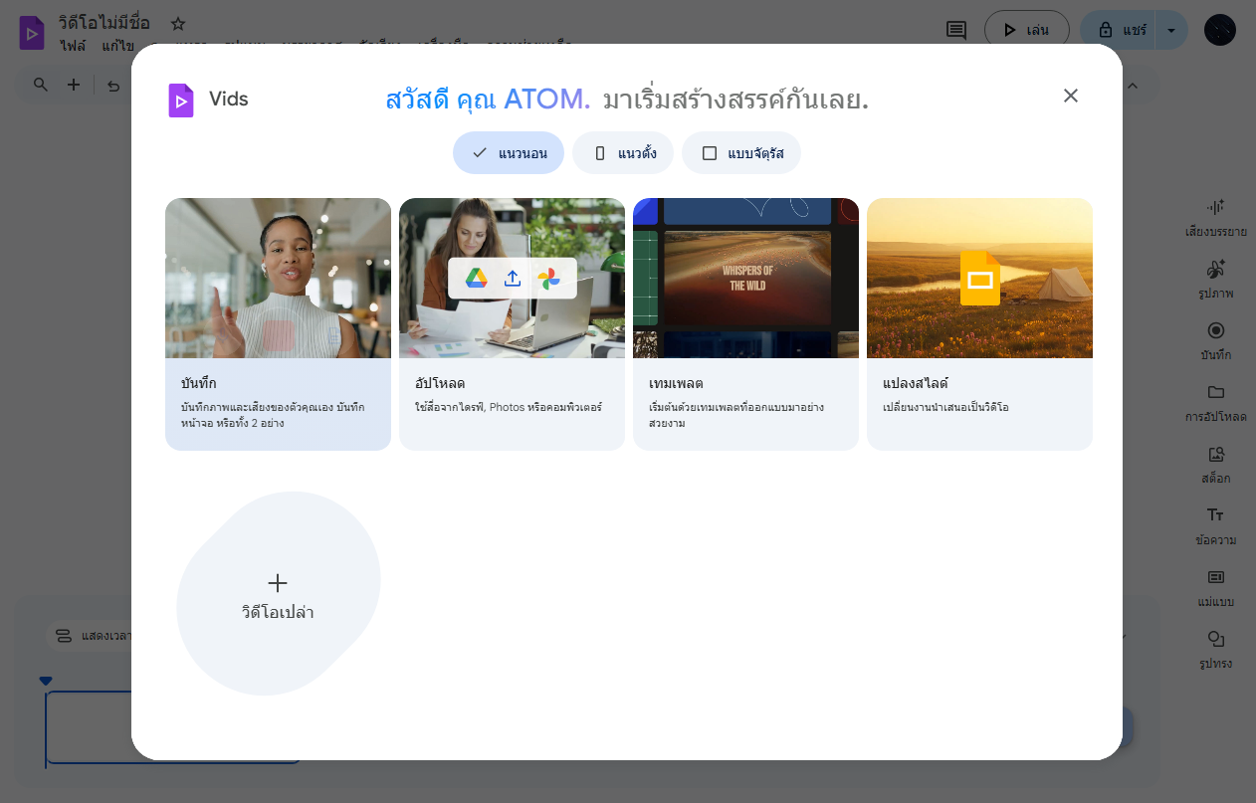Expand the share options dropdown arrow
Screen dimensions: 1256x803
(1171, 30)
